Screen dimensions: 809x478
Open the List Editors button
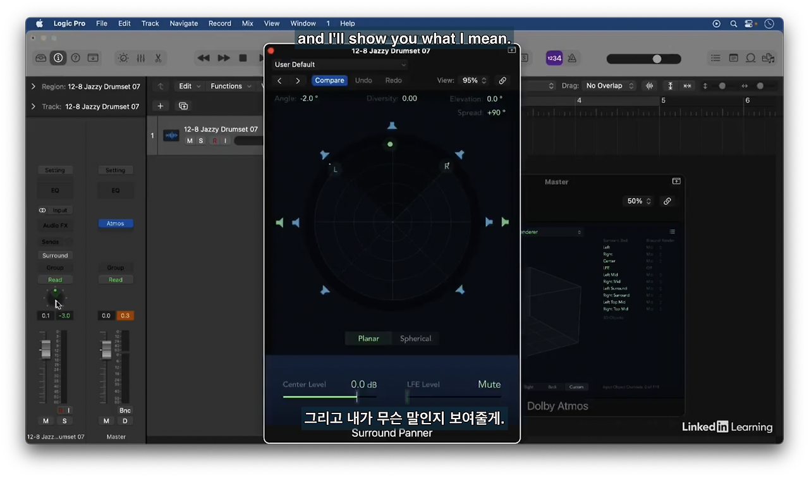[715, 58]
